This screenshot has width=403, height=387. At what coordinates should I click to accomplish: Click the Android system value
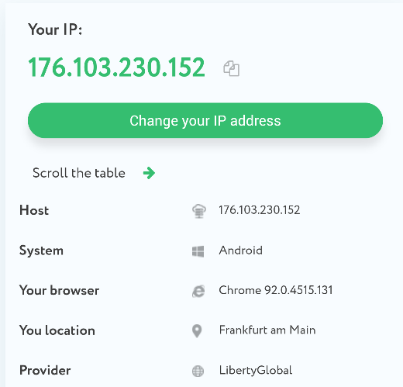[241, 251]
